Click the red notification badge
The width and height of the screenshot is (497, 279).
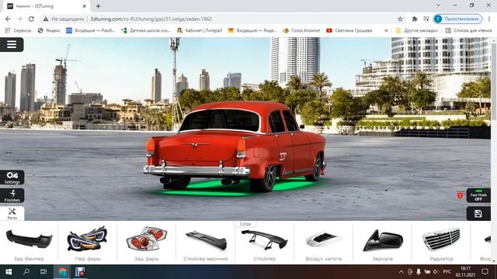click(460, 195)
